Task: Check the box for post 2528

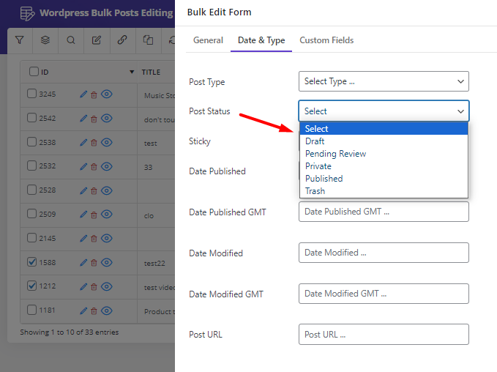Action: [x=31, y=190]
